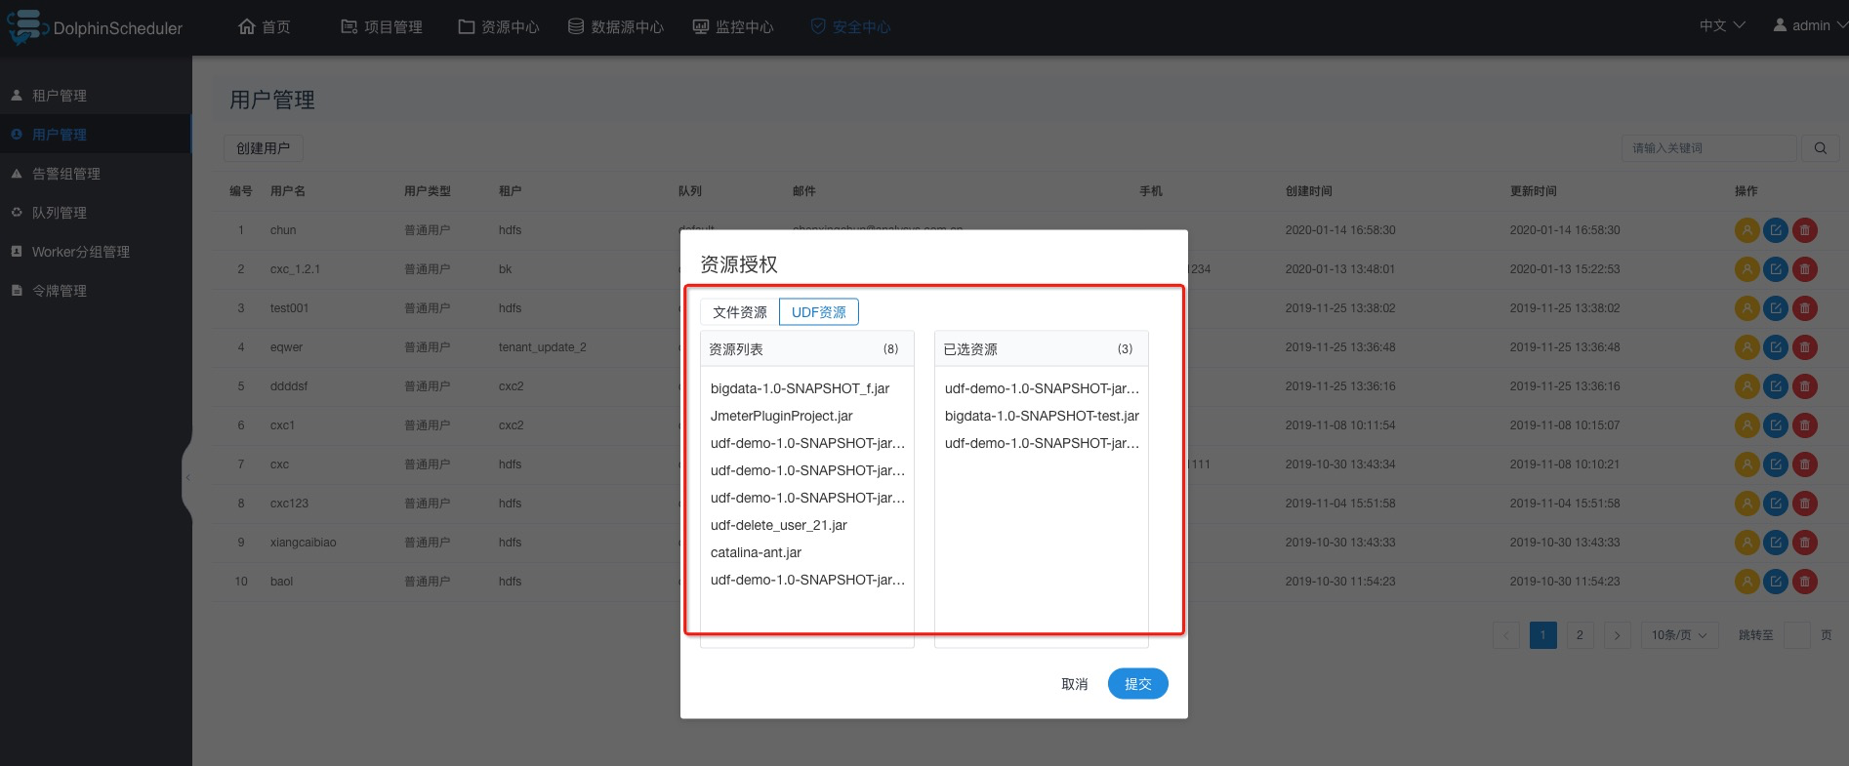Image resolution: width=1849 pixels, height=766 pixels.
Task: Click the DolphinScheduler logo
Action: [x=95, y=27]
